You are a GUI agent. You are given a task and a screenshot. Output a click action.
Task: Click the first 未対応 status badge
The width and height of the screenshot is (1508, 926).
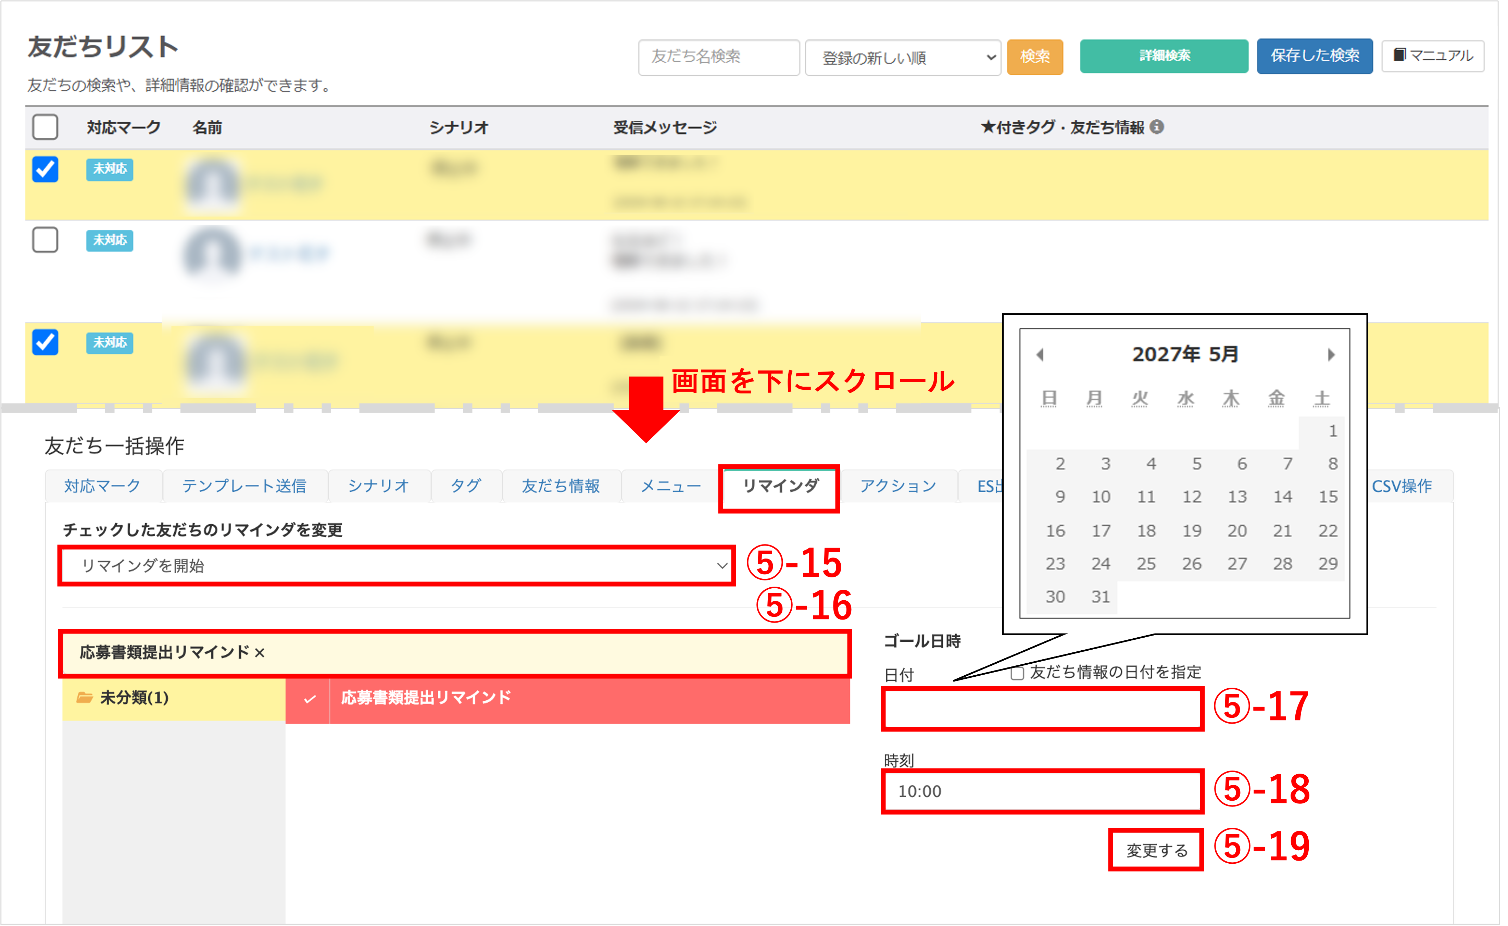pyautogui.click(x=110, y=169)
